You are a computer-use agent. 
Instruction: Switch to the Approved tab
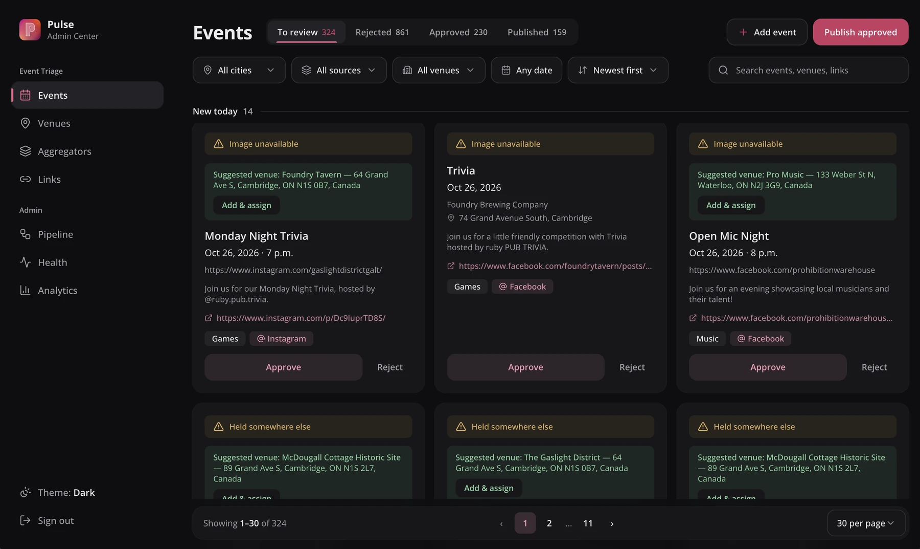coord(458,32)
